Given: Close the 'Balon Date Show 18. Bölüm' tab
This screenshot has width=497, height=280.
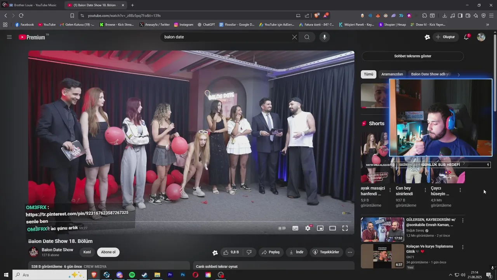Looking at the screenshot, I should (x=123, y=5).
